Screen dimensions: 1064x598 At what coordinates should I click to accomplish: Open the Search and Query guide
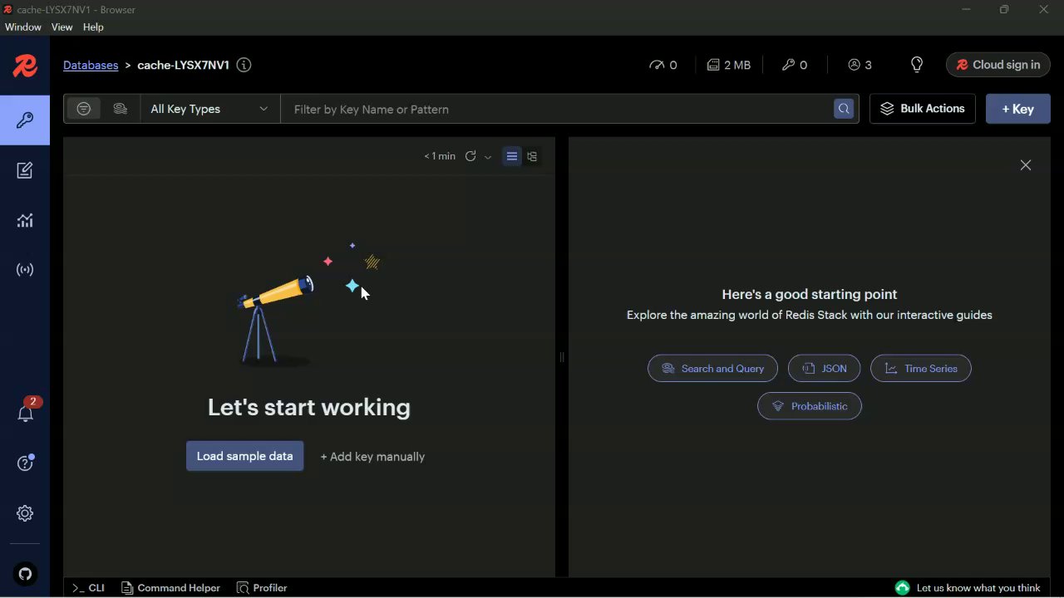pyautogui.click(x=712, y=369)
